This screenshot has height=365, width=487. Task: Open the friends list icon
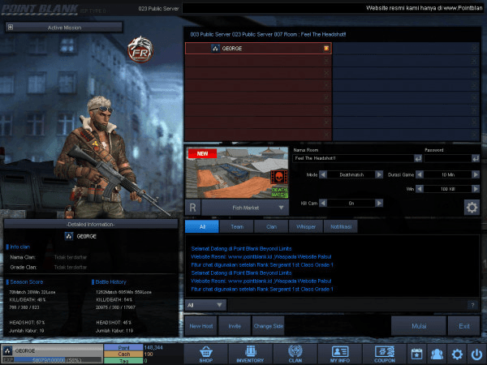pyautogui.click(x=437, y=354)
